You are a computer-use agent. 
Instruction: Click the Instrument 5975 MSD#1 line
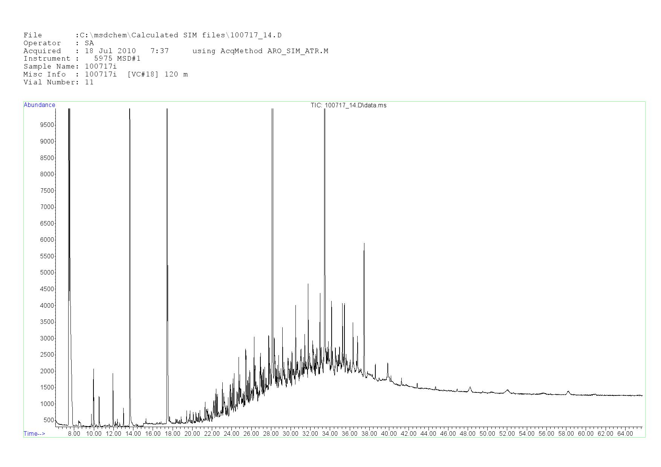[82, 59]
